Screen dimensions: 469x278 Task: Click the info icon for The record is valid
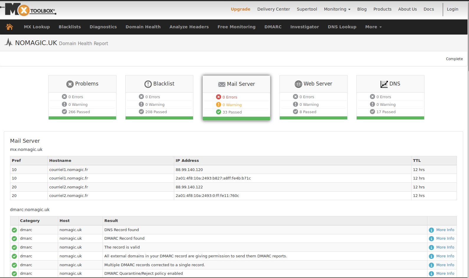click(x=431, y=247)
